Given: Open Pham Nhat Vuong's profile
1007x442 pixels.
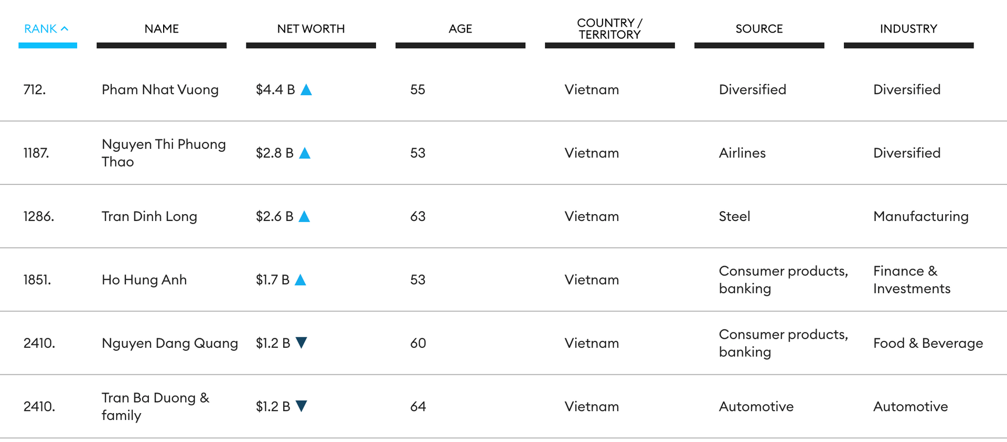Looking at the screenshot, I should coord(160,90).
